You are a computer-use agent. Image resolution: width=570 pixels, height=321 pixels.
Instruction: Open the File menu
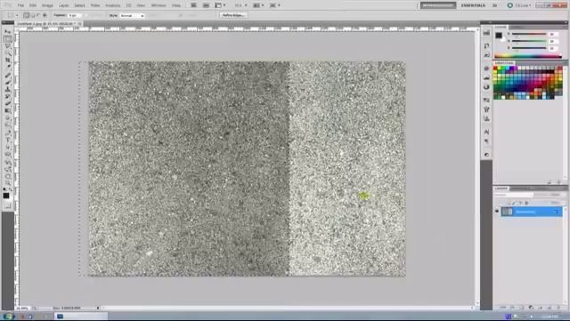click(20, 5)
